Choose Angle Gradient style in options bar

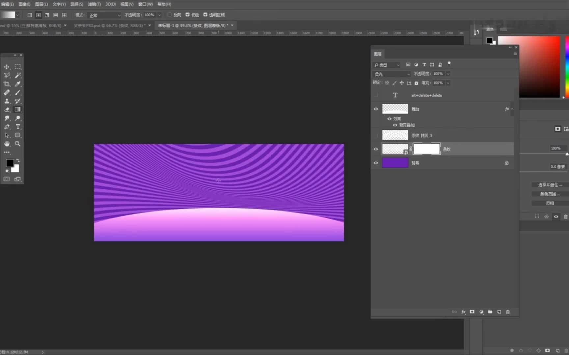(x=47, y=15)
